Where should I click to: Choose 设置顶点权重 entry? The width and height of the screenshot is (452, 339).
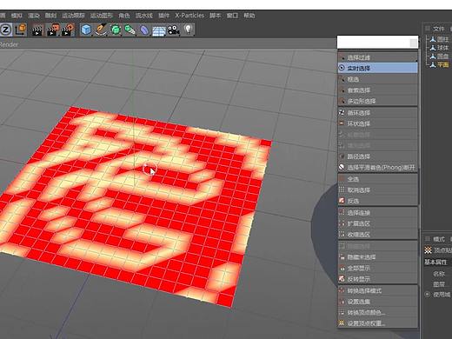378,323
